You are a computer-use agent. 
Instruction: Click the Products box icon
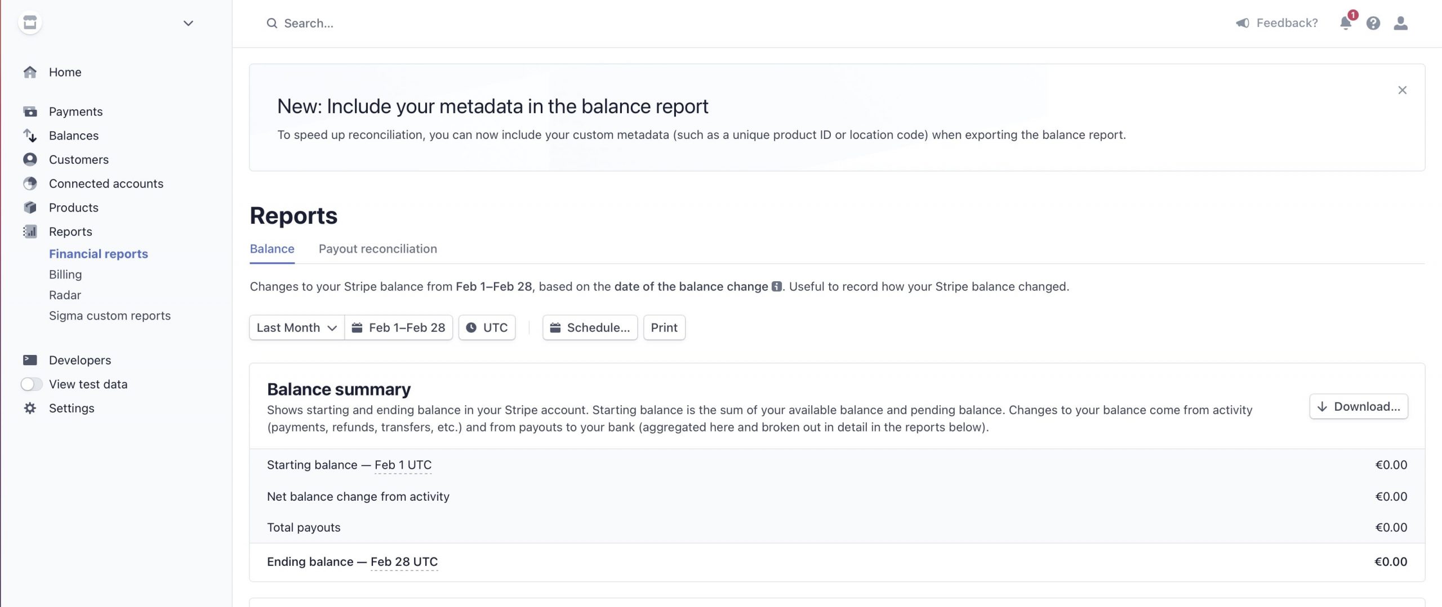[30, 208]
